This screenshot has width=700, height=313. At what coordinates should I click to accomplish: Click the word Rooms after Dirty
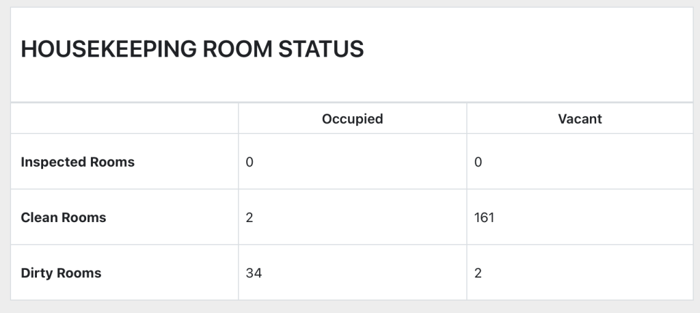[79, 273]
